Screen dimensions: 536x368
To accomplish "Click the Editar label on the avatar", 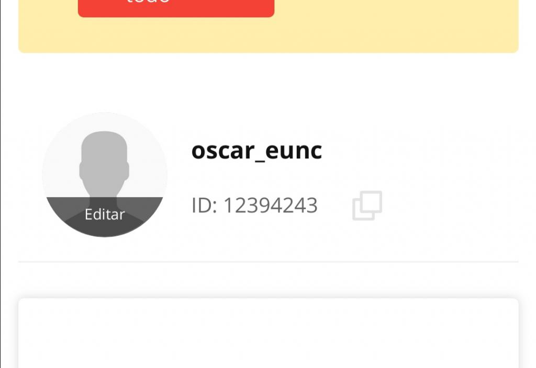I will coord(105,214).
